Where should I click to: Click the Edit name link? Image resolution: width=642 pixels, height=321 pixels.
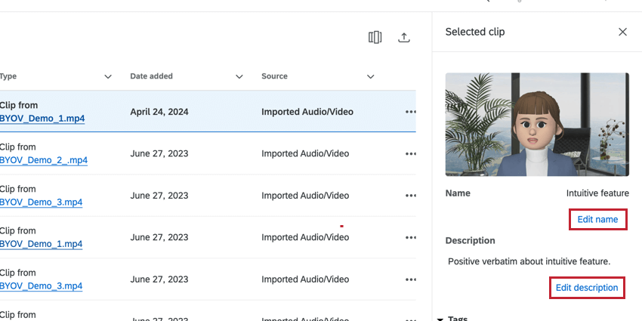coord(597,220)
